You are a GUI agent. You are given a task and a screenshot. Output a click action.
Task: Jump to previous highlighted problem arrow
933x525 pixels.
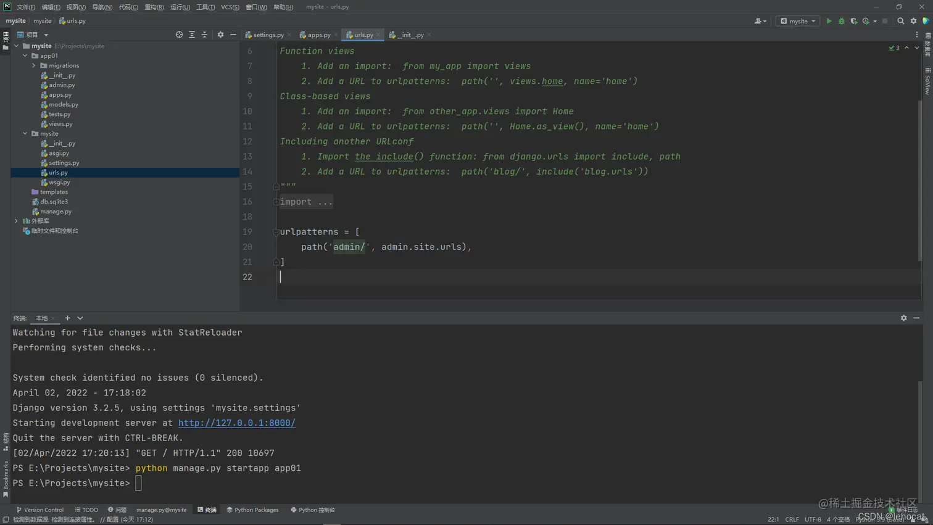[x=906, y=48]
